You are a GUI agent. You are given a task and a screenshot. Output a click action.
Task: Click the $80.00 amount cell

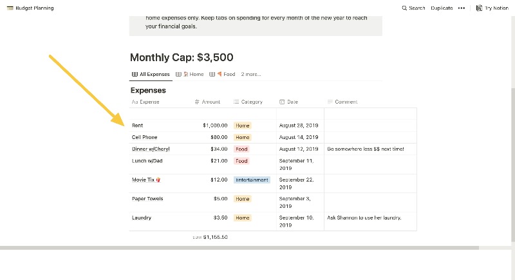(x=219, y=137)
